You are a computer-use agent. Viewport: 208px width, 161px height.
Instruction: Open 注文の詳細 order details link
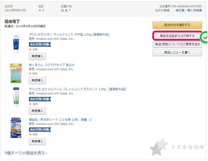162,10
